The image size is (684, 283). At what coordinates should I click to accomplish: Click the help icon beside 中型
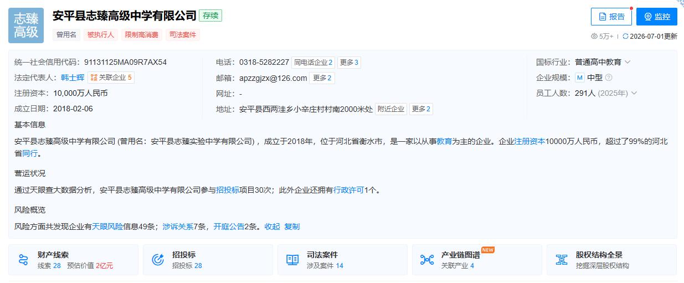[x=609, y=78]
